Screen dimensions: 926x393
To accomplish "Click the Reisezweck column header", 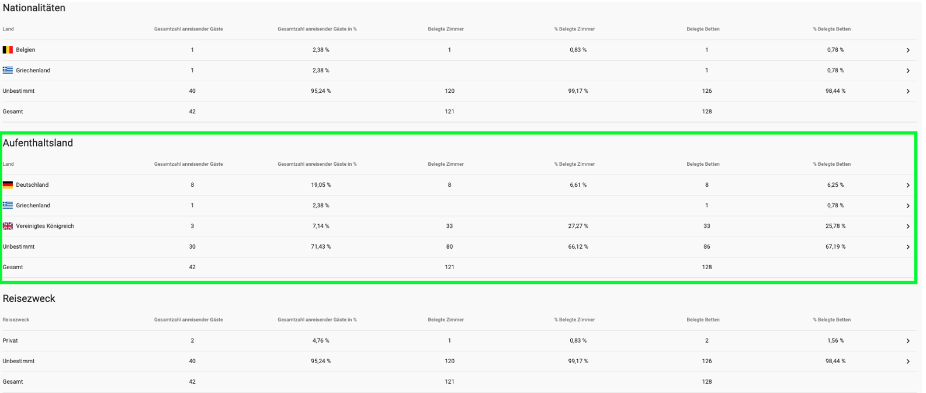I will pyautogui.click(x=16, y=320).
